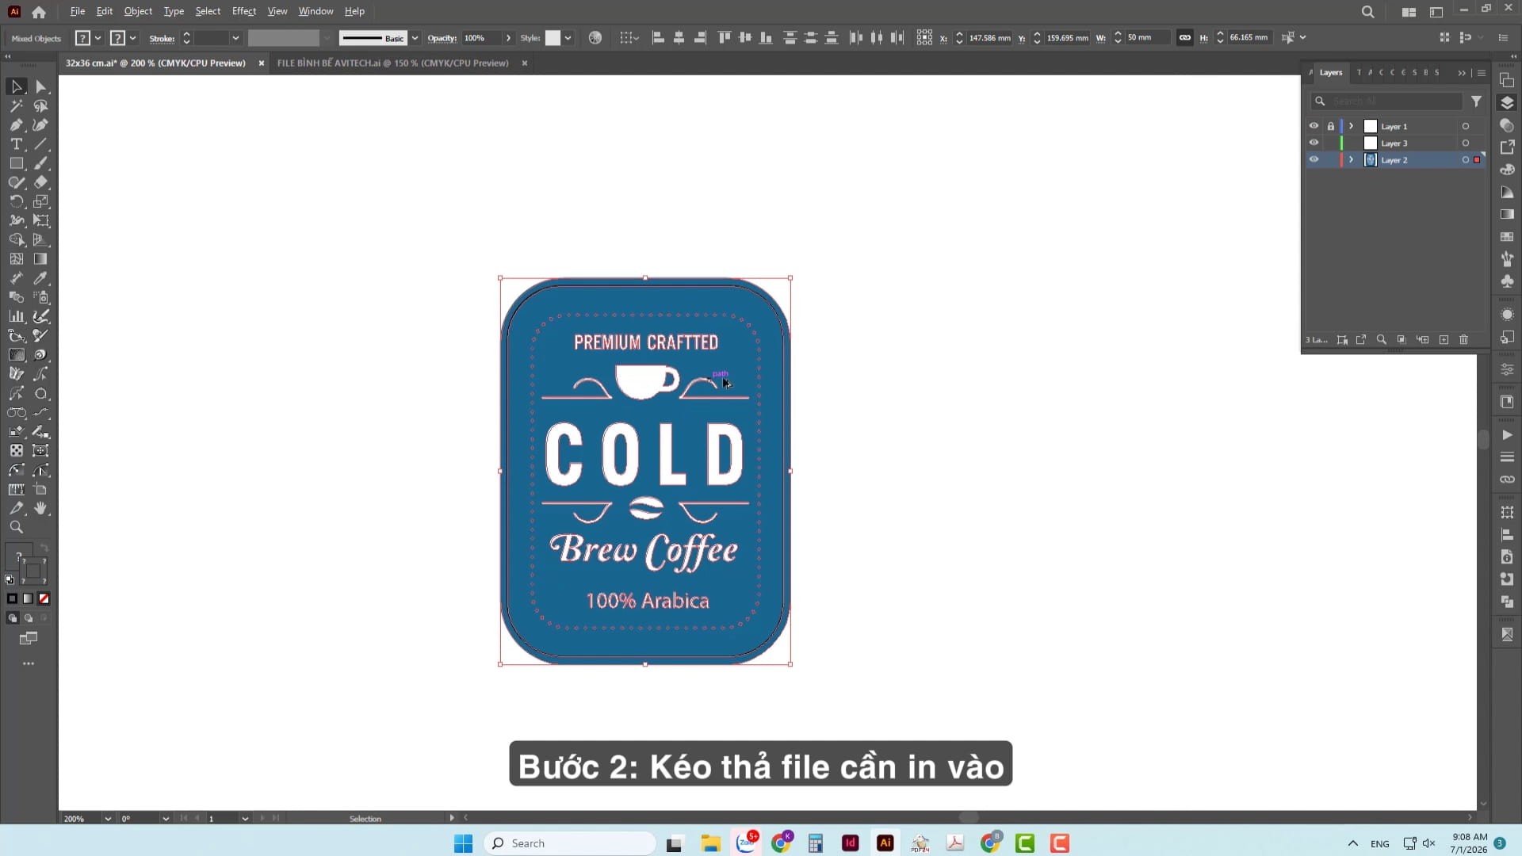This screenshot has width=1522, height=856.
Task: Expand Layer 1 sublayers
Action: (1352, 126)
